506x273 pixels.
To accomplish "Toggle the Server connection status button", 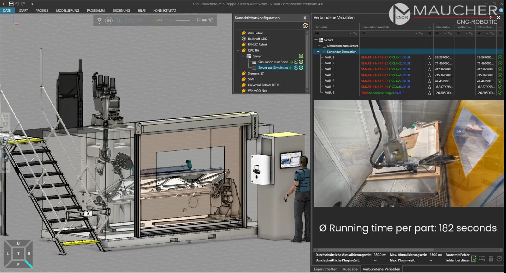I will [x=301, y=56].
